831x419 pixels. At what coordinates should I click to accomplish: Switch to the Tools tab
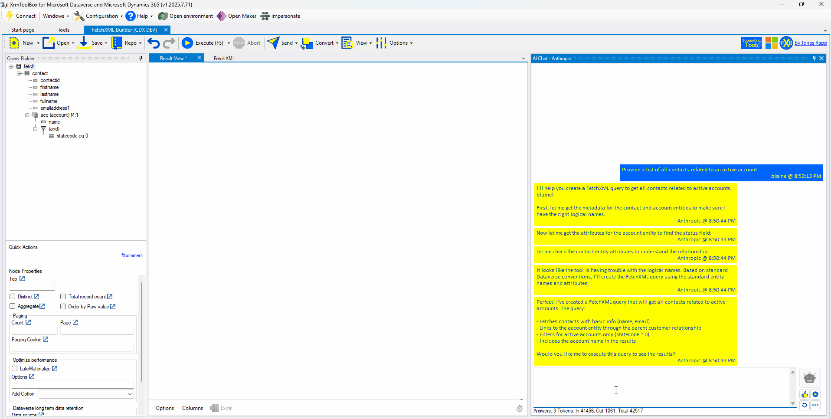pos(64,30)
